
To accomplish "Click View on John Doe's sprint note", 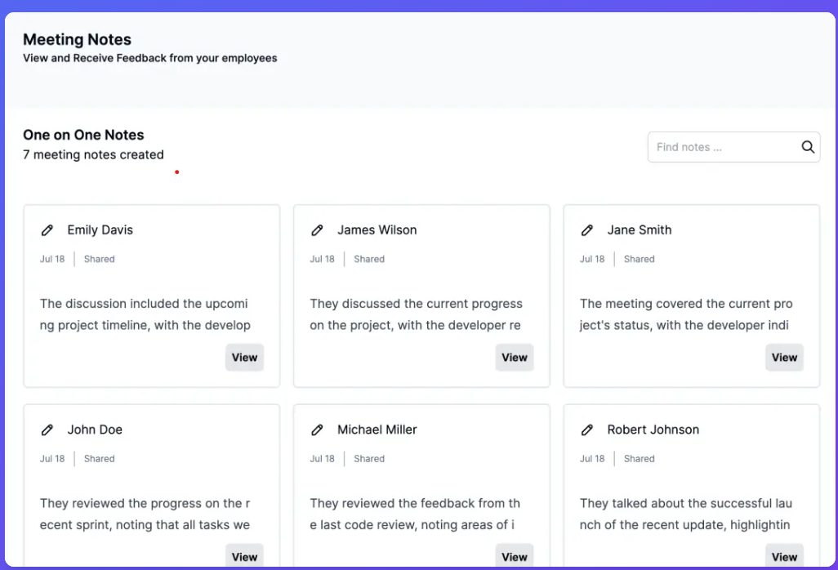I will (244, 556).
